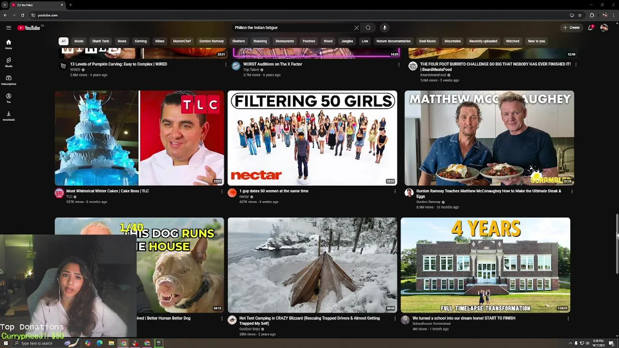Image resolution: width=619 pixels, height=348 pixels.
Task: Open Outdoor Boys channel avatar
Action: (232, 320)
